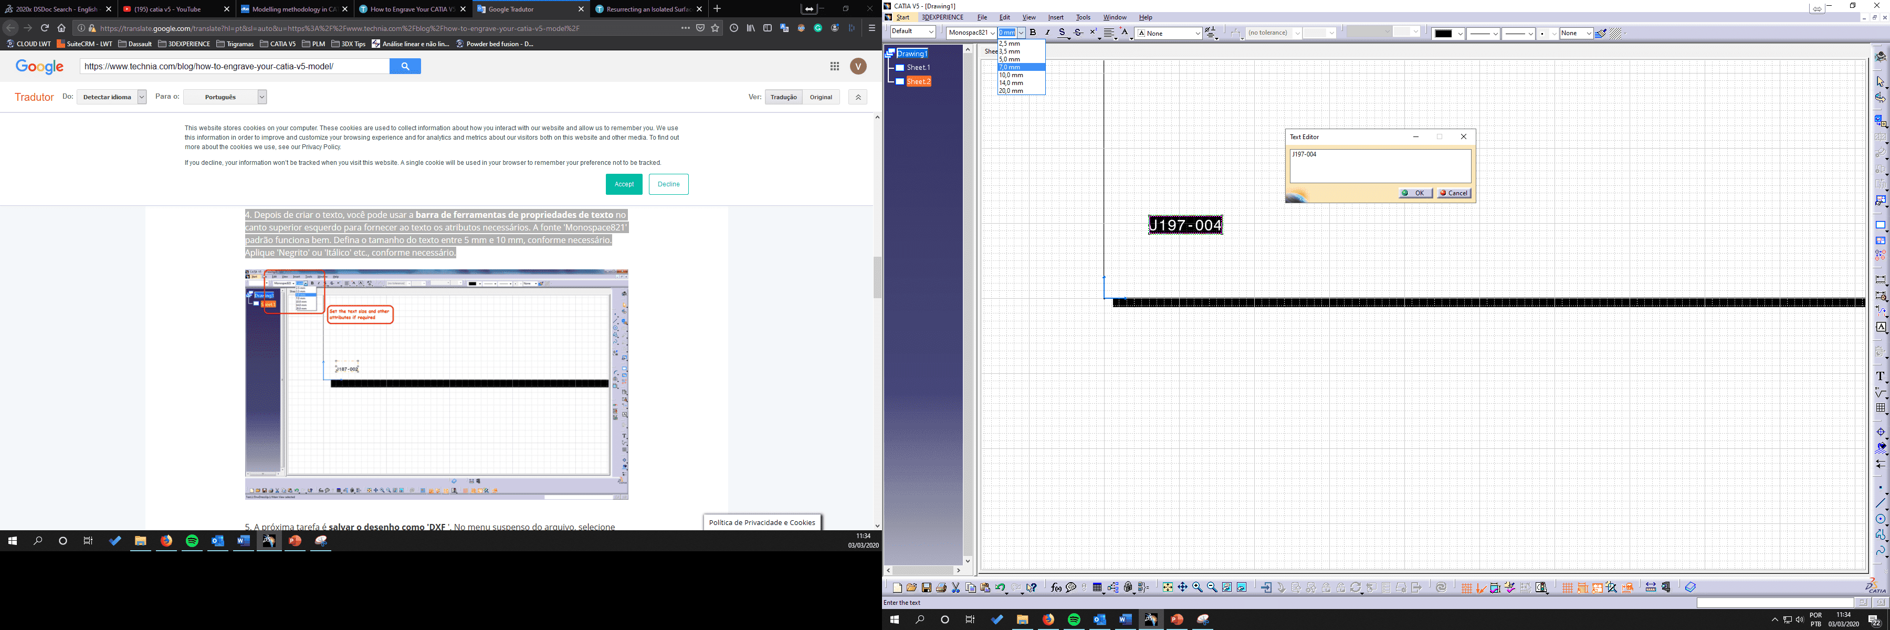The height and width of the screenshot is (630, 1890).
Task: Open Spotify from the CATIA-side taskbar
Action: coord(1074,619)
